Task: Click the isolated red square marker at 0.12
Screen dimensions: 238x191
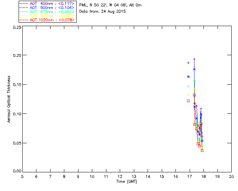Action: click(188, 101)
